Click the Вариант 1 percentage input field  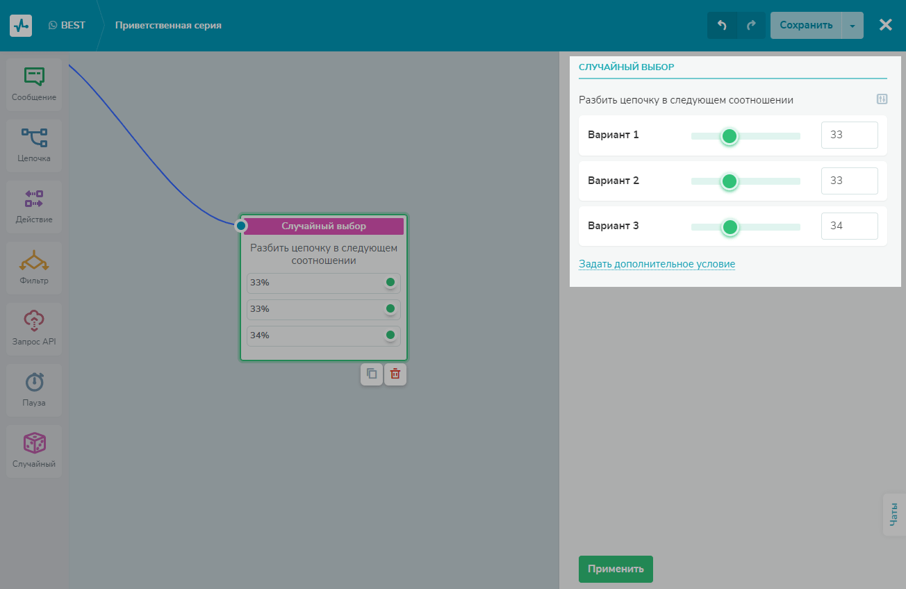coord(849,135)
